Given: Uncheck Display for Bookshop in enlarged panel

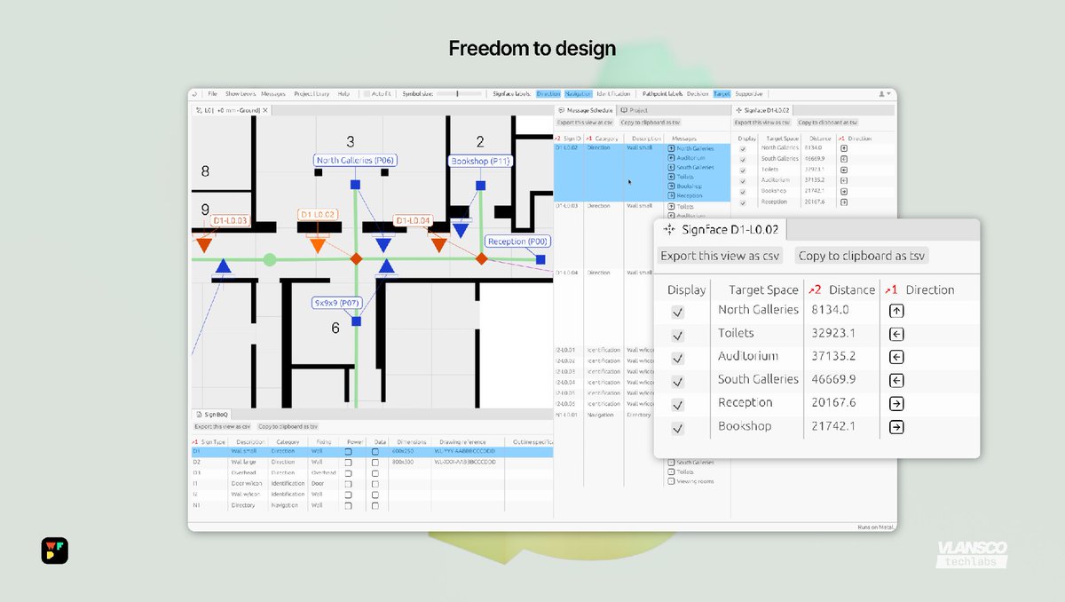Looking at the screenshot, I should coord(678,428).
